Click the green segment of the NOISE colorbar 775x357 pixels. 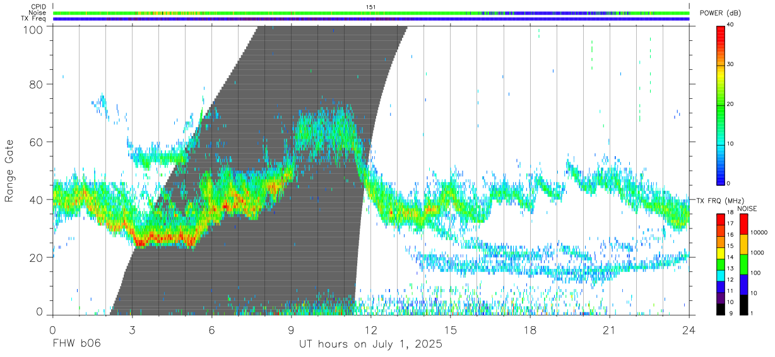pos(743,264)
